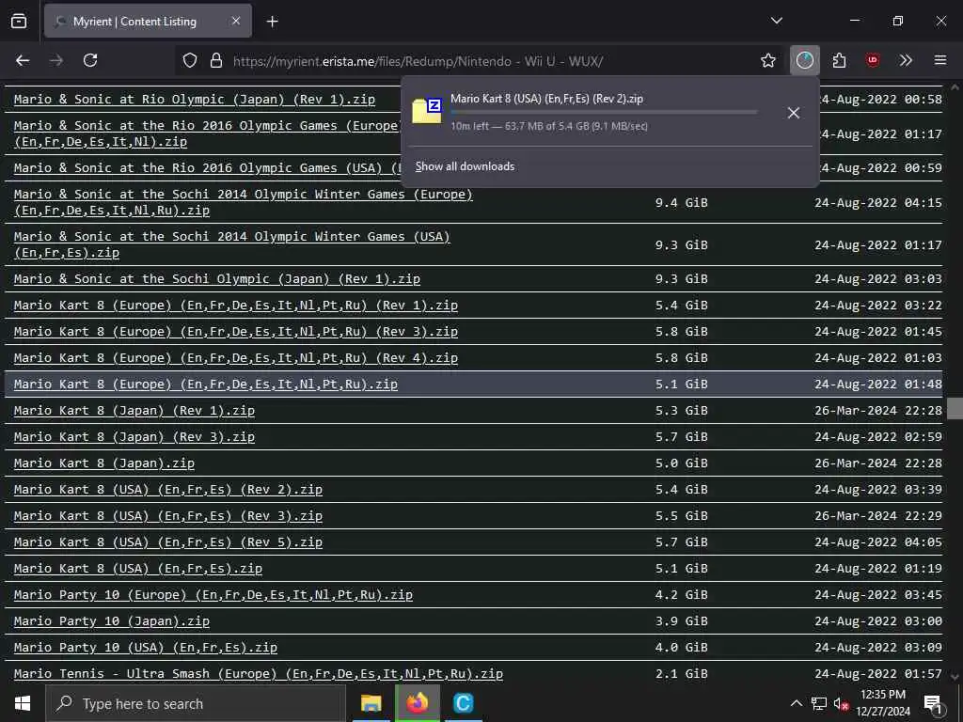This screenshot has width=963, height=722.
Task: Download Mario Kart 8 Europe Rev 1 zip
Action: pyautogui.click(x=236, y=306)
